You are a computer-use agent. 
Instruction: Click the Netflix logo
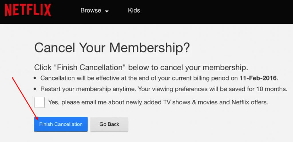[x=28, y=10]
